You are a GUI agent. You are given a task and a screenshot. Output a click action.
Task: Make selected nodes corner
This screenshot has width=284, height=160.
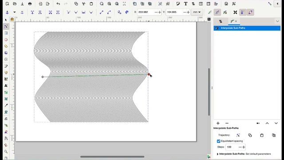pyautogui.click(x=68, y=12)
